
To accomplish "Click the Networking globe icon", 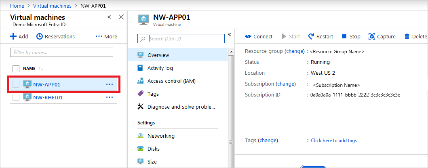I will tap(141, 136).
